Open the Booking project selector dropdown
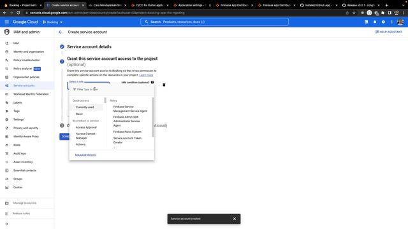The height and width of the screenshot is (229, 408). pos(52,22)
